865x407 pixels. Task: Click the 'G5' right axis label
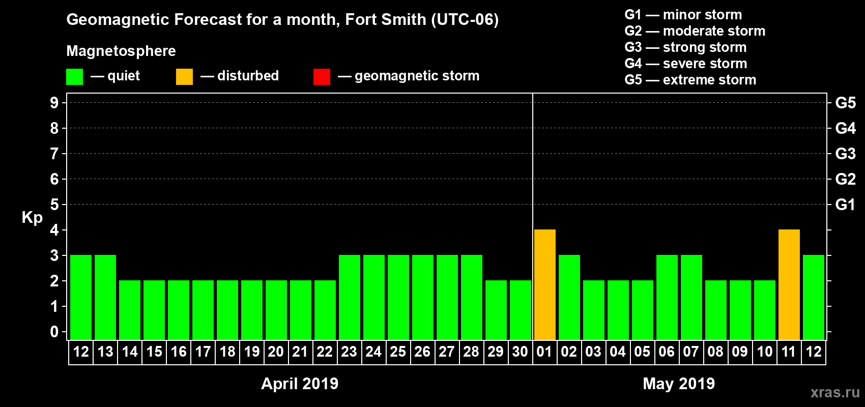(846, 103)
